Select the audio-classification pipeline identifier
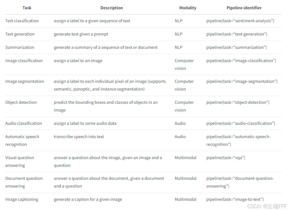The image size is (288, 211). (x=240, y=124)
